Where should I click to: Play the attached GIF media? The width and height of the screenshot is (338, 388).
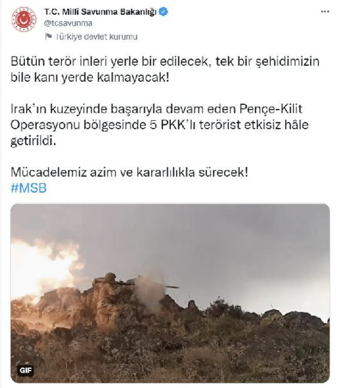click(x=170, y=293)
